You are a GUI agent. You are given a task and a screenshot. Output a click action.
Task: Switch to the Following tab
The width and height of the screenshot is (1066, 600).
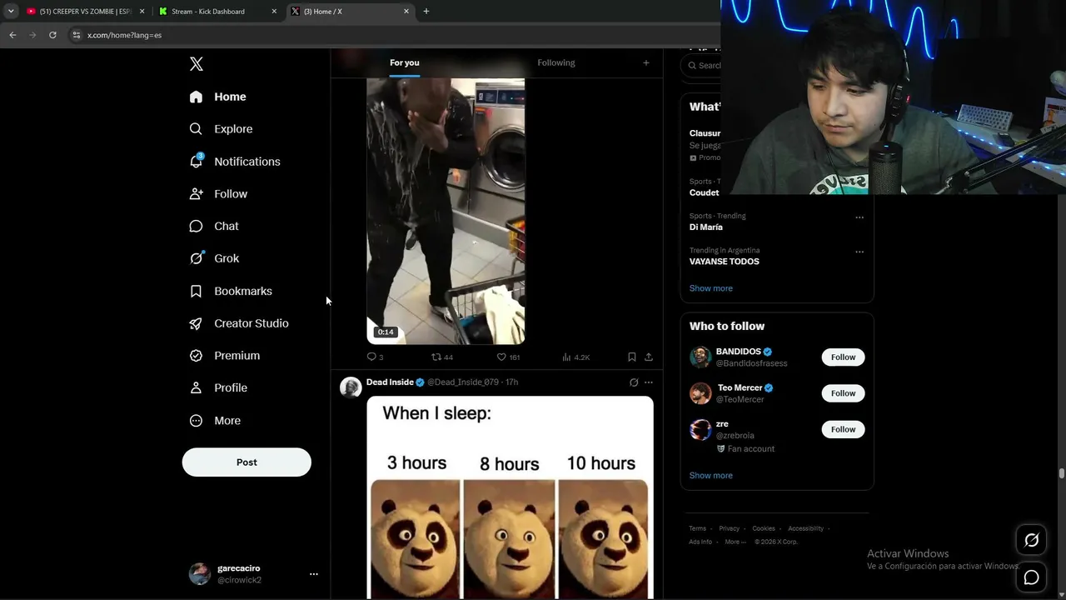[556, 62]
